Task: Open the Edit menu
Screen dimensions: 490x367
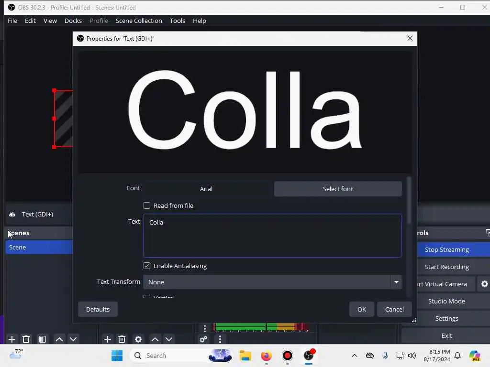Action: (30, 21)
